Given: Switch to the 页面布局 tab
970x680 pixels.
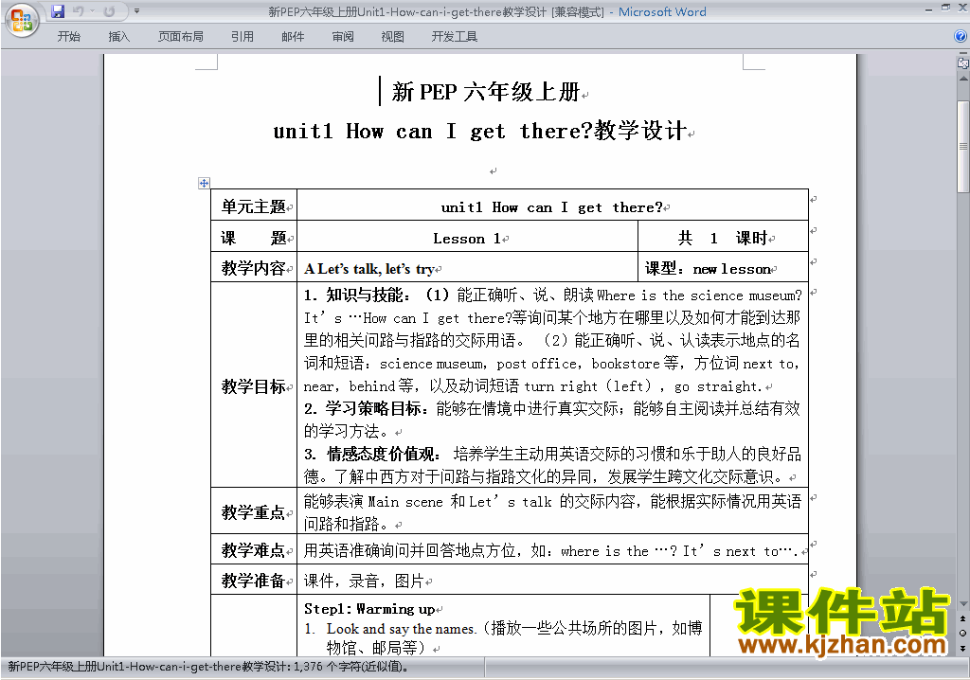Looking at the screenshot, I should pos(180,37).
